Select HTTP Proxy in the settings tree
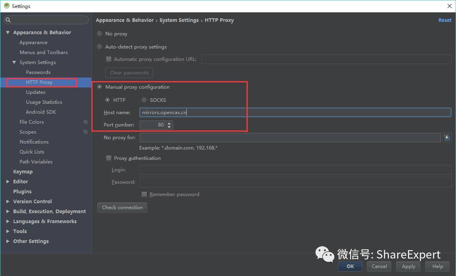Screen dimensions: 456x276 tap(39, 82)
